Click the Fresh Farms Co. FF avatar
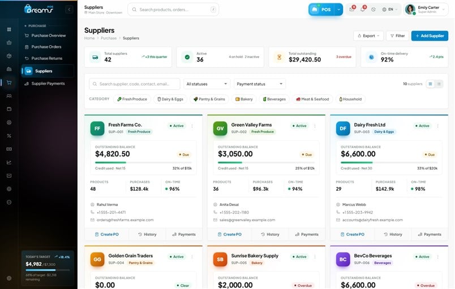455x289 pixels. [x=97, y=129]
